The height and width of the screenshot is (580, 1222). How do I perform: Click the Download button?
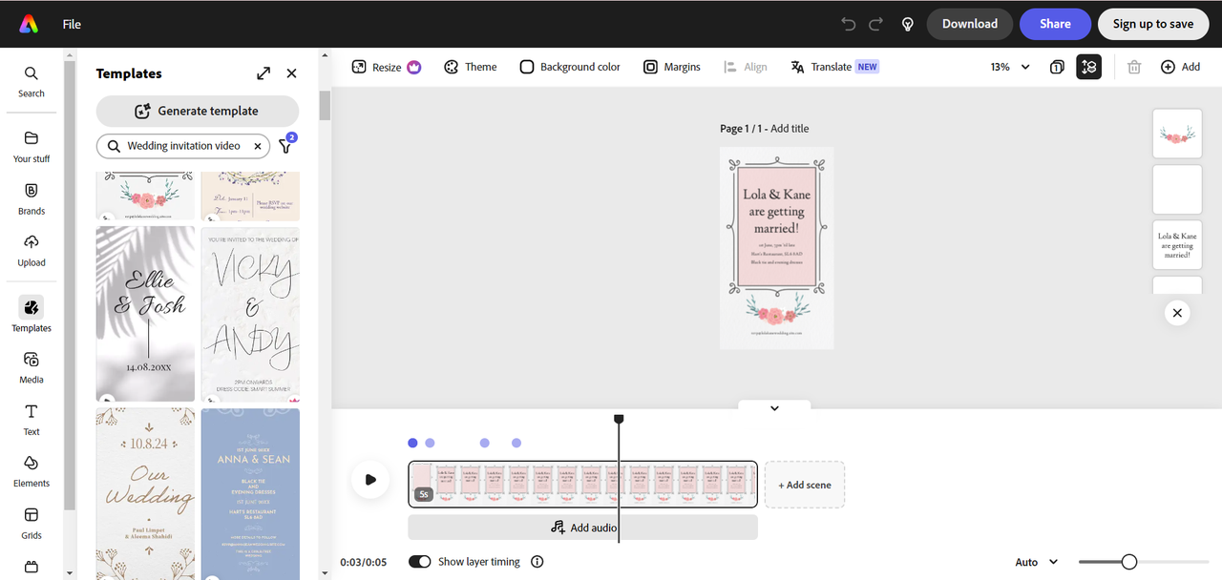(970, 24)
